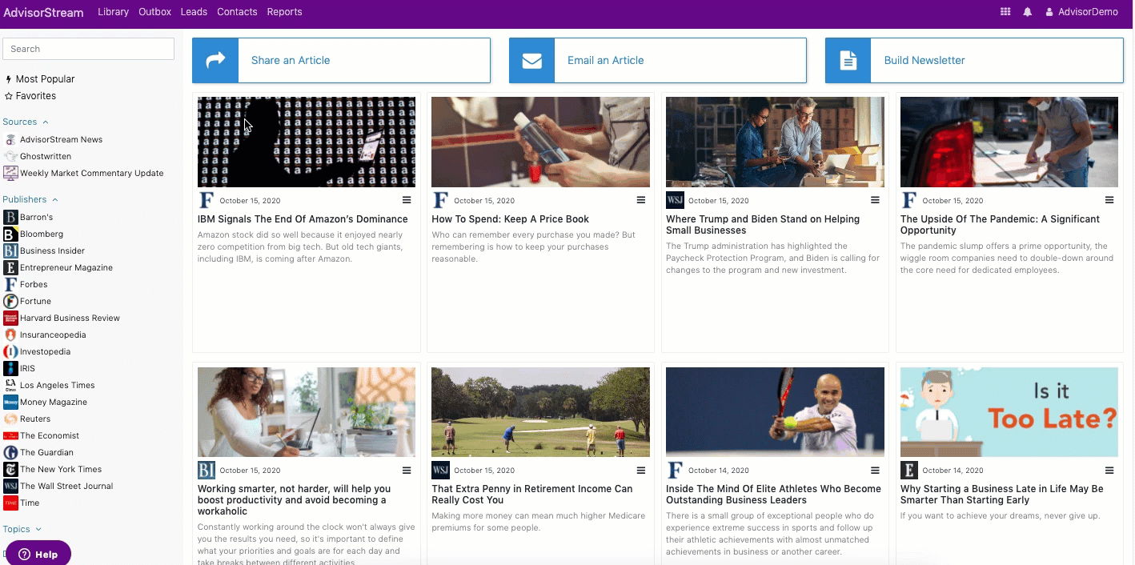This screenshot has height=565, width=1135.
Task: Click the Share an Article arrow icon
Action: (215, 60)
